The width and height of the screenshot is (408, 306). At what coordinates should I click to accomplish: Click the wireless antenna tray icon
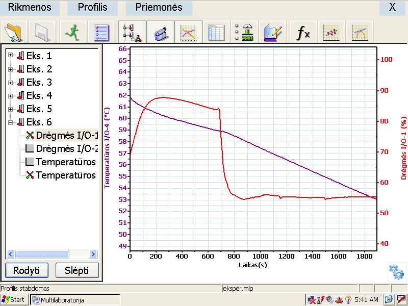click(x=348, y=300)
